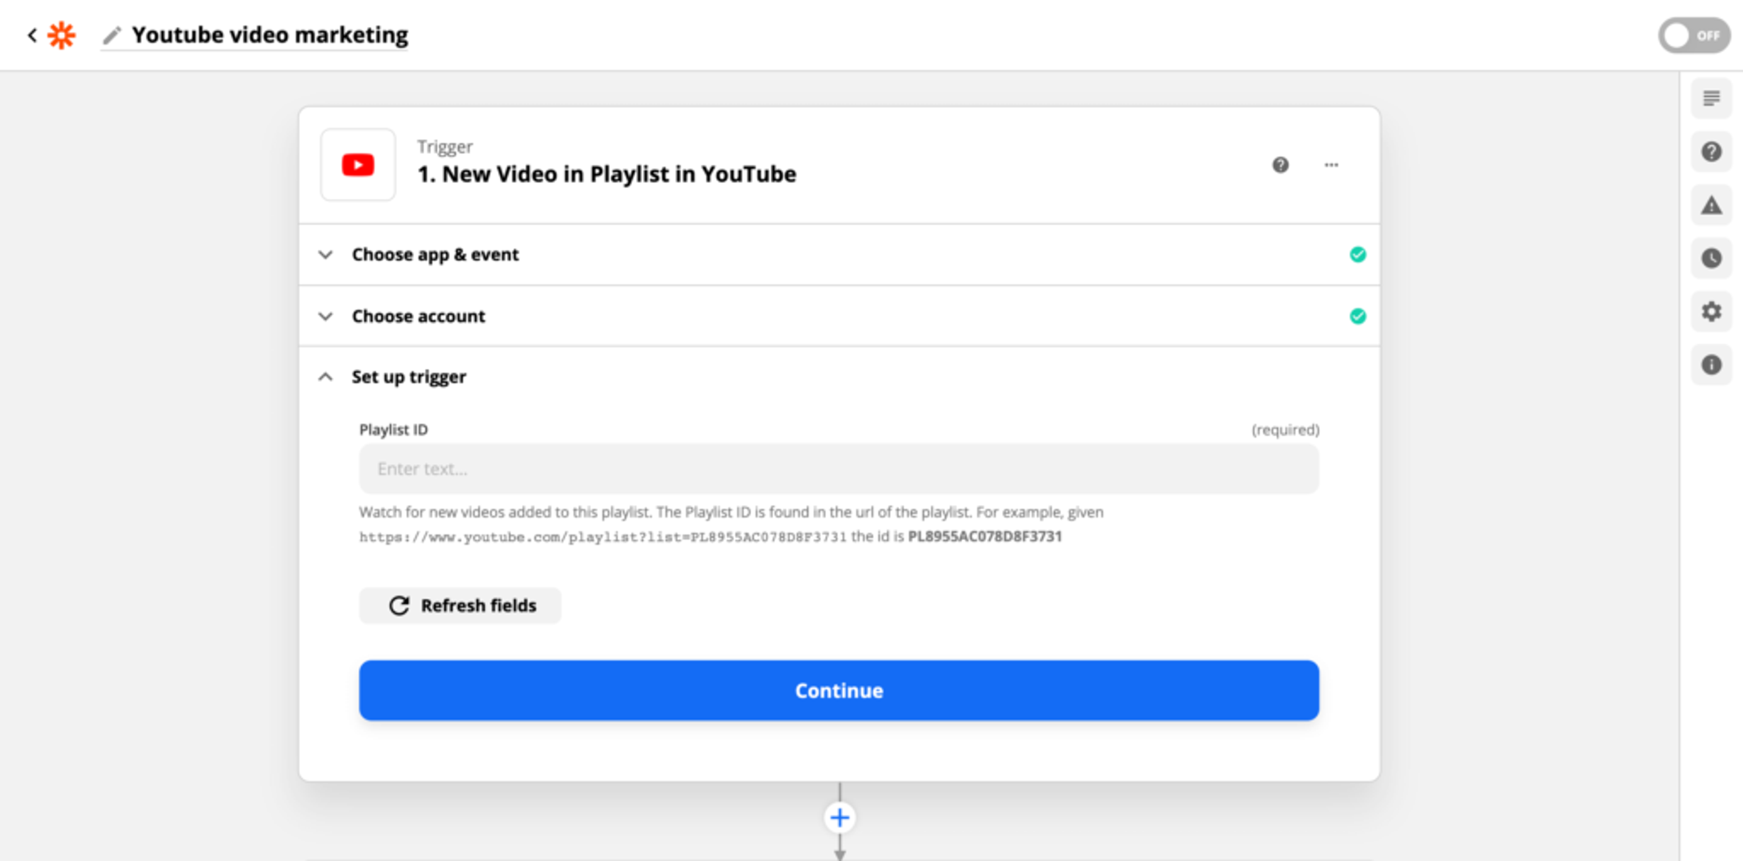Open the info icon in right sidebar

click(1711, 365)
